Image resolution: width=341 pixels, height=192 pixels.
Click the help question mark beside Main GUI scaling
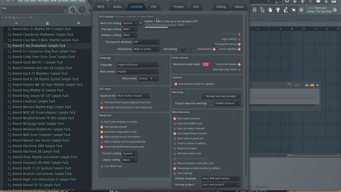click(141, 23)
